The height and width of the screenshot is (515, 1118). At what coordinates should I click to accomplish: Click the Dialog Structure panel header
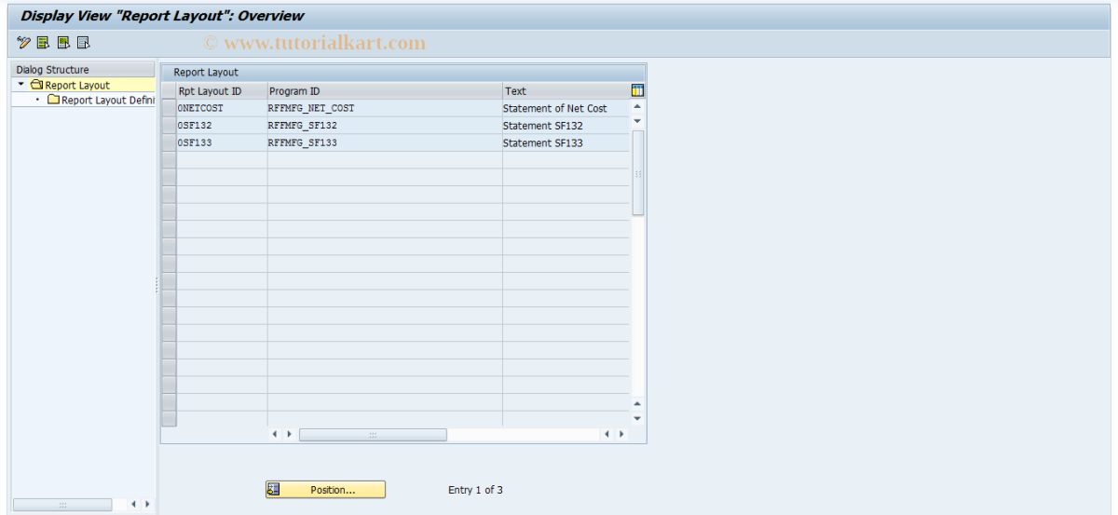[84, 70]
